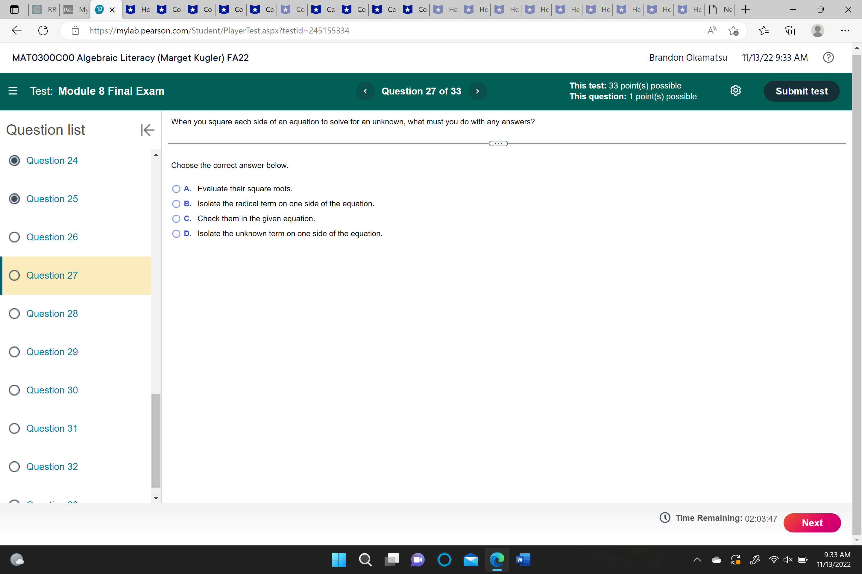Collapse the Question list panel
The height and width of the screenshot is (574, 862).
[147, 130]
